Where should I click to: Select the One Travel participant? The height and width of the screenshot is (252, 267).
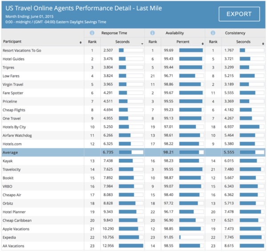(x=12, y=118)
